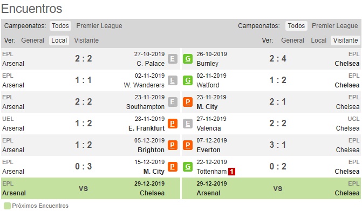362x211 pixels.
Task: Select Visitante view in the right panel
Action: coord(345,40)
